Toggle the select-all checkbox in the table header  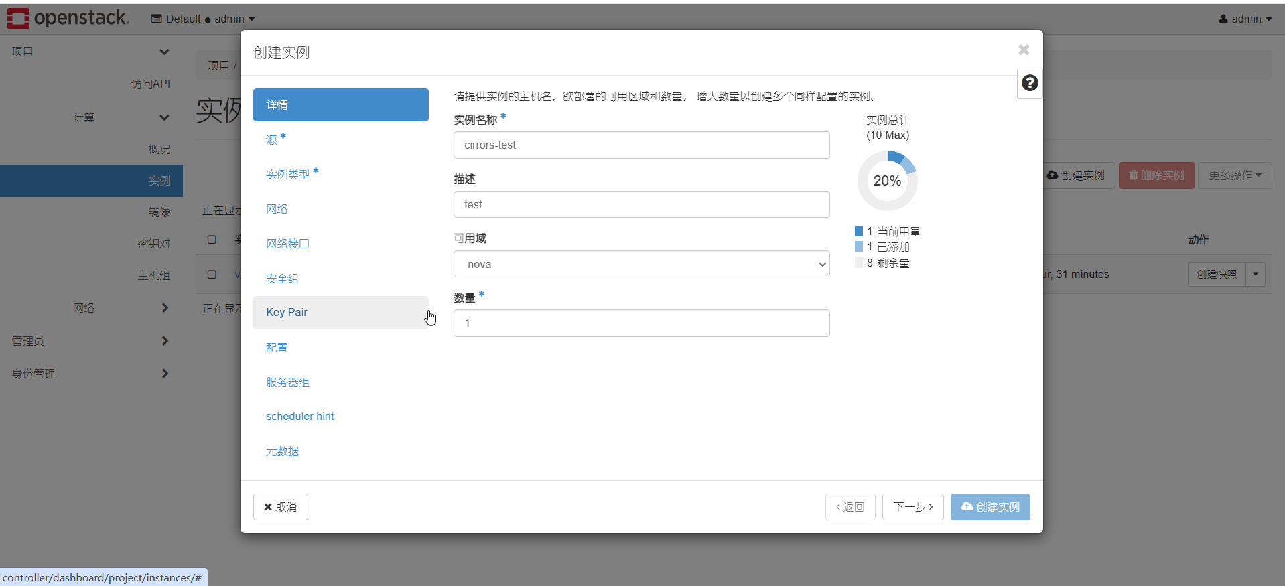(x=212, y=240)
